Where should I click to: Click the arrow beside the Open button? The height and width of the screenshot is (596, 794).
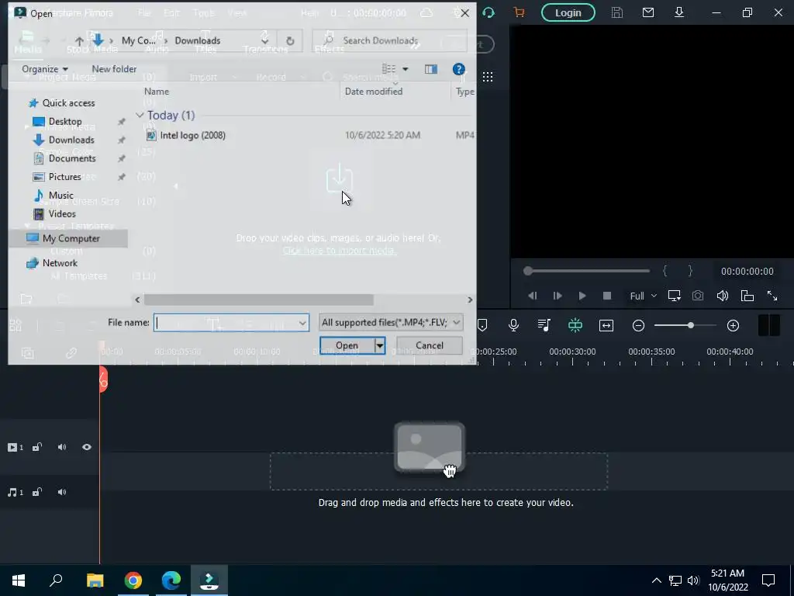pos(379,345)
